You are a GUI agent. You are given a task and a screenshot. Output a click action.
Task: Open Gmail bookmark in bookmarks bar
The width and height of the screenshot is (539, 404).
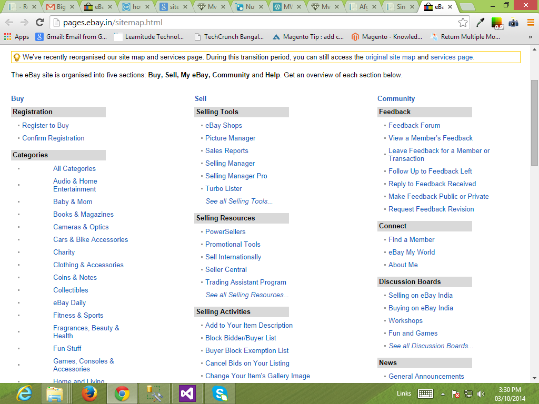[x=72, y=37]
